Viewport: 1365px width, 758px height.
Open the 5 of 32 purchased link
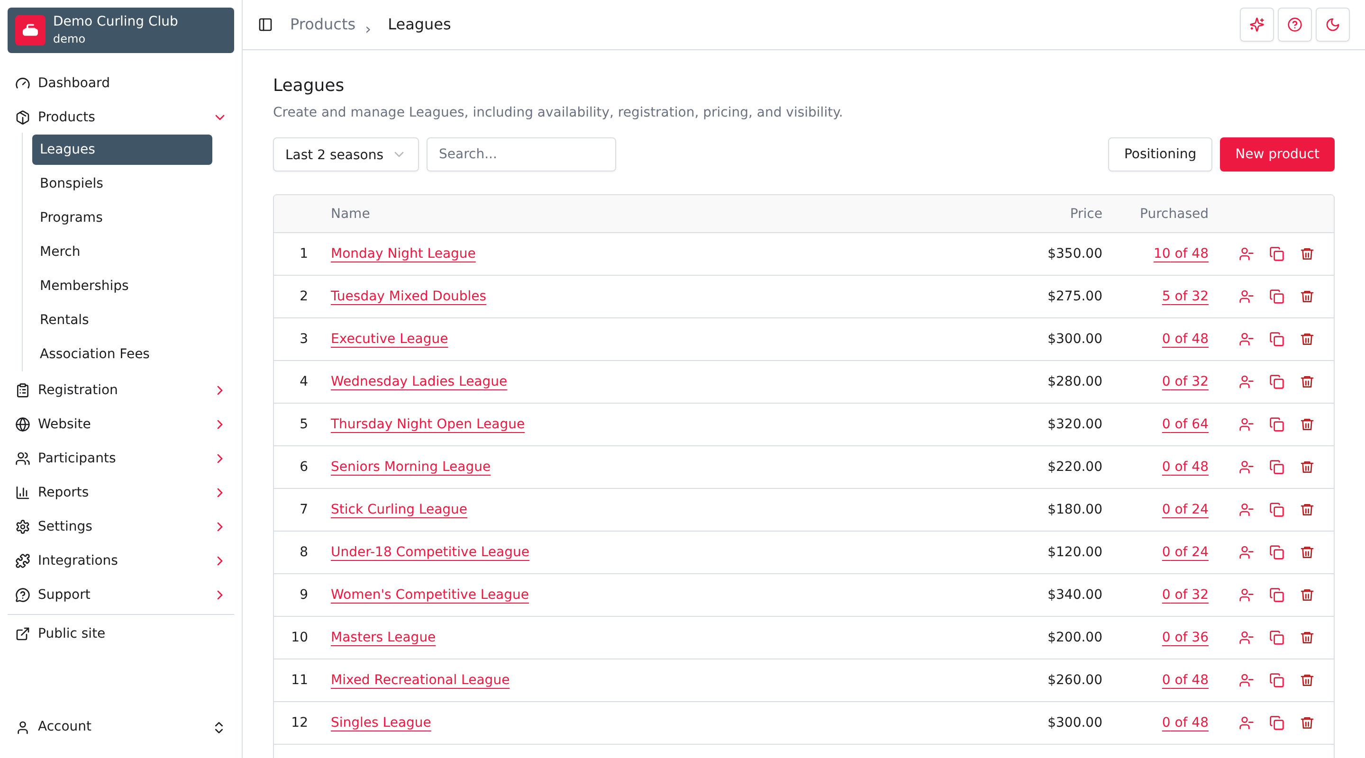pyautogui.click(x=1185, y=296)
